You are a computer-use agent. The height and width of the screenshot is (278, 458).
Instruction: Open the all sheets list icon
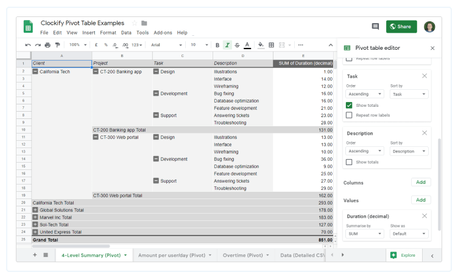[x=46, y=255]
